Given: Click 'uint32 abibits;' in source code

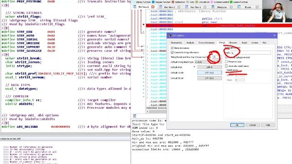Looking at the screenshot, I should [x=20, y=104].
